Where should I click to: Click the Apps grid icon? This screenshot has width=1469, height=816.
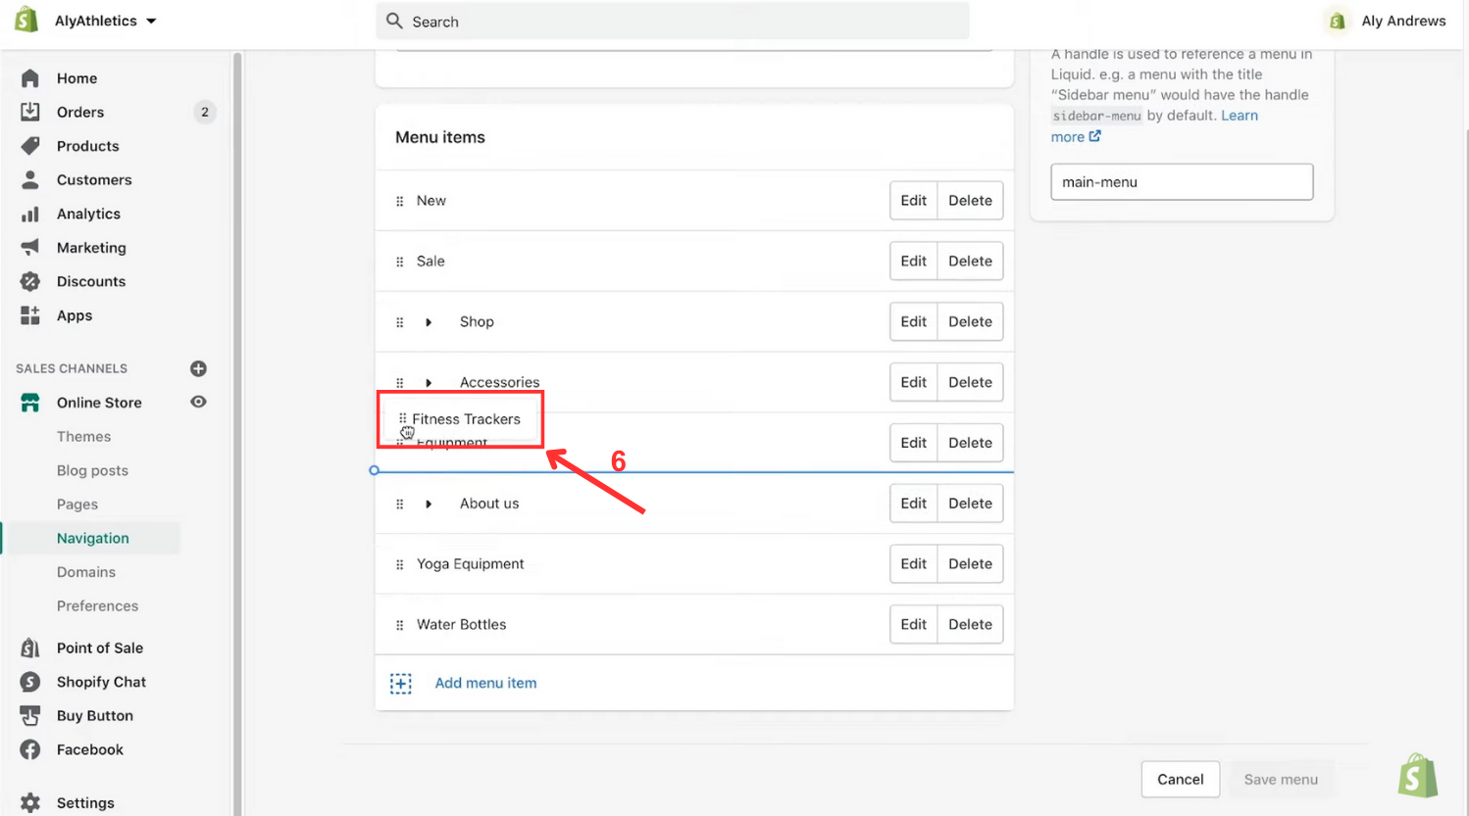tap(30, 315)
